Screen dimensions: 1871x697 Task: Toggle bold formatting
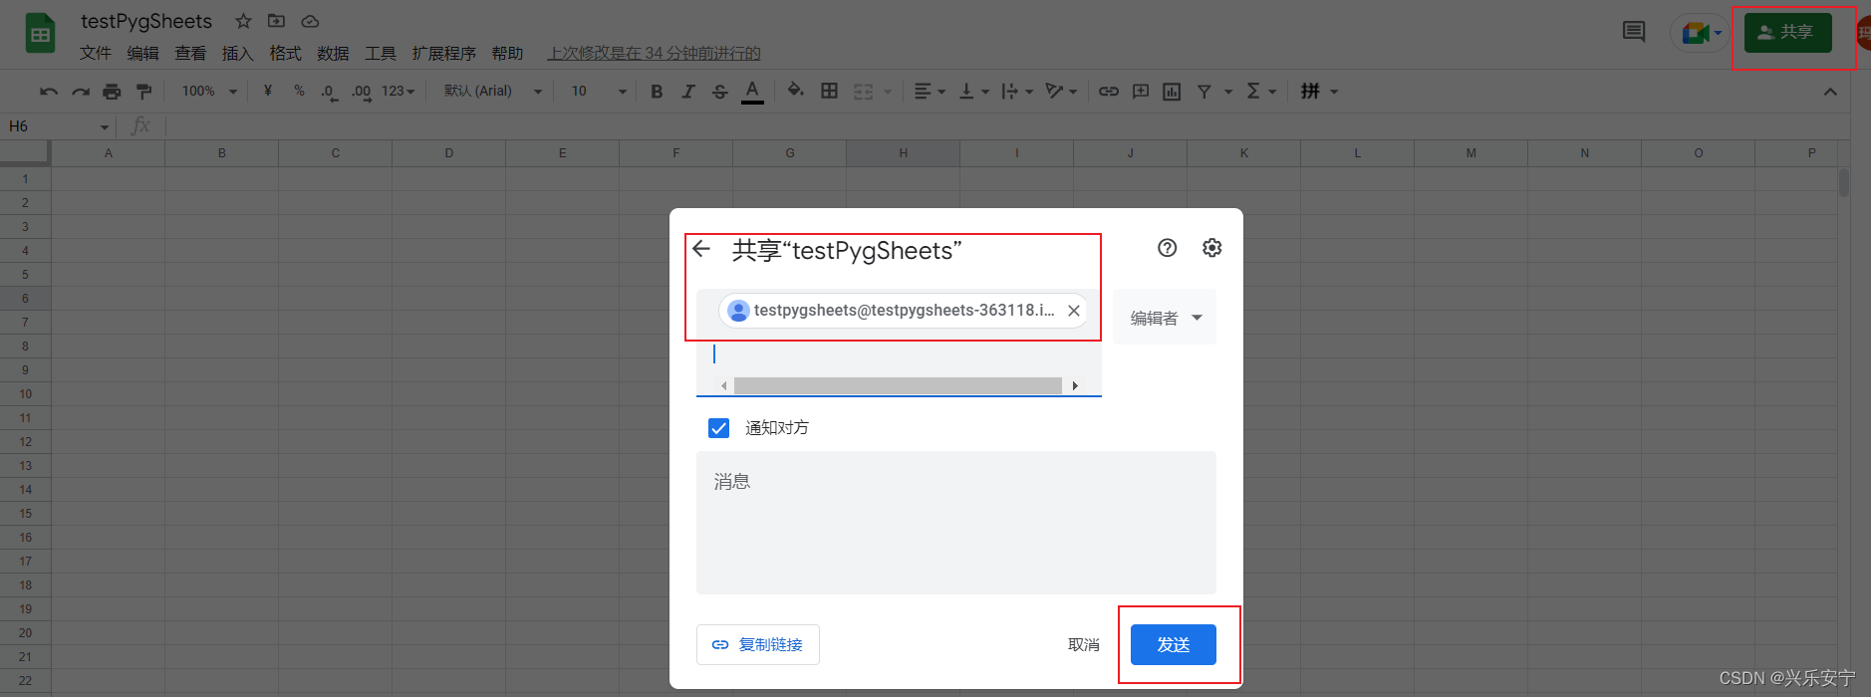pyautogui.click(x=657, y=92)
